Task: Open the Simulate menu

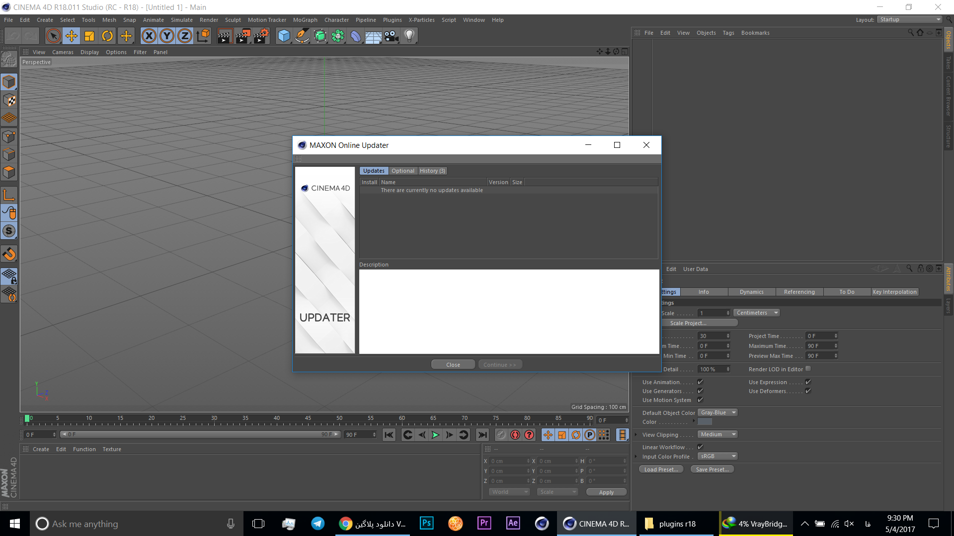Action: tap(181, 20)
